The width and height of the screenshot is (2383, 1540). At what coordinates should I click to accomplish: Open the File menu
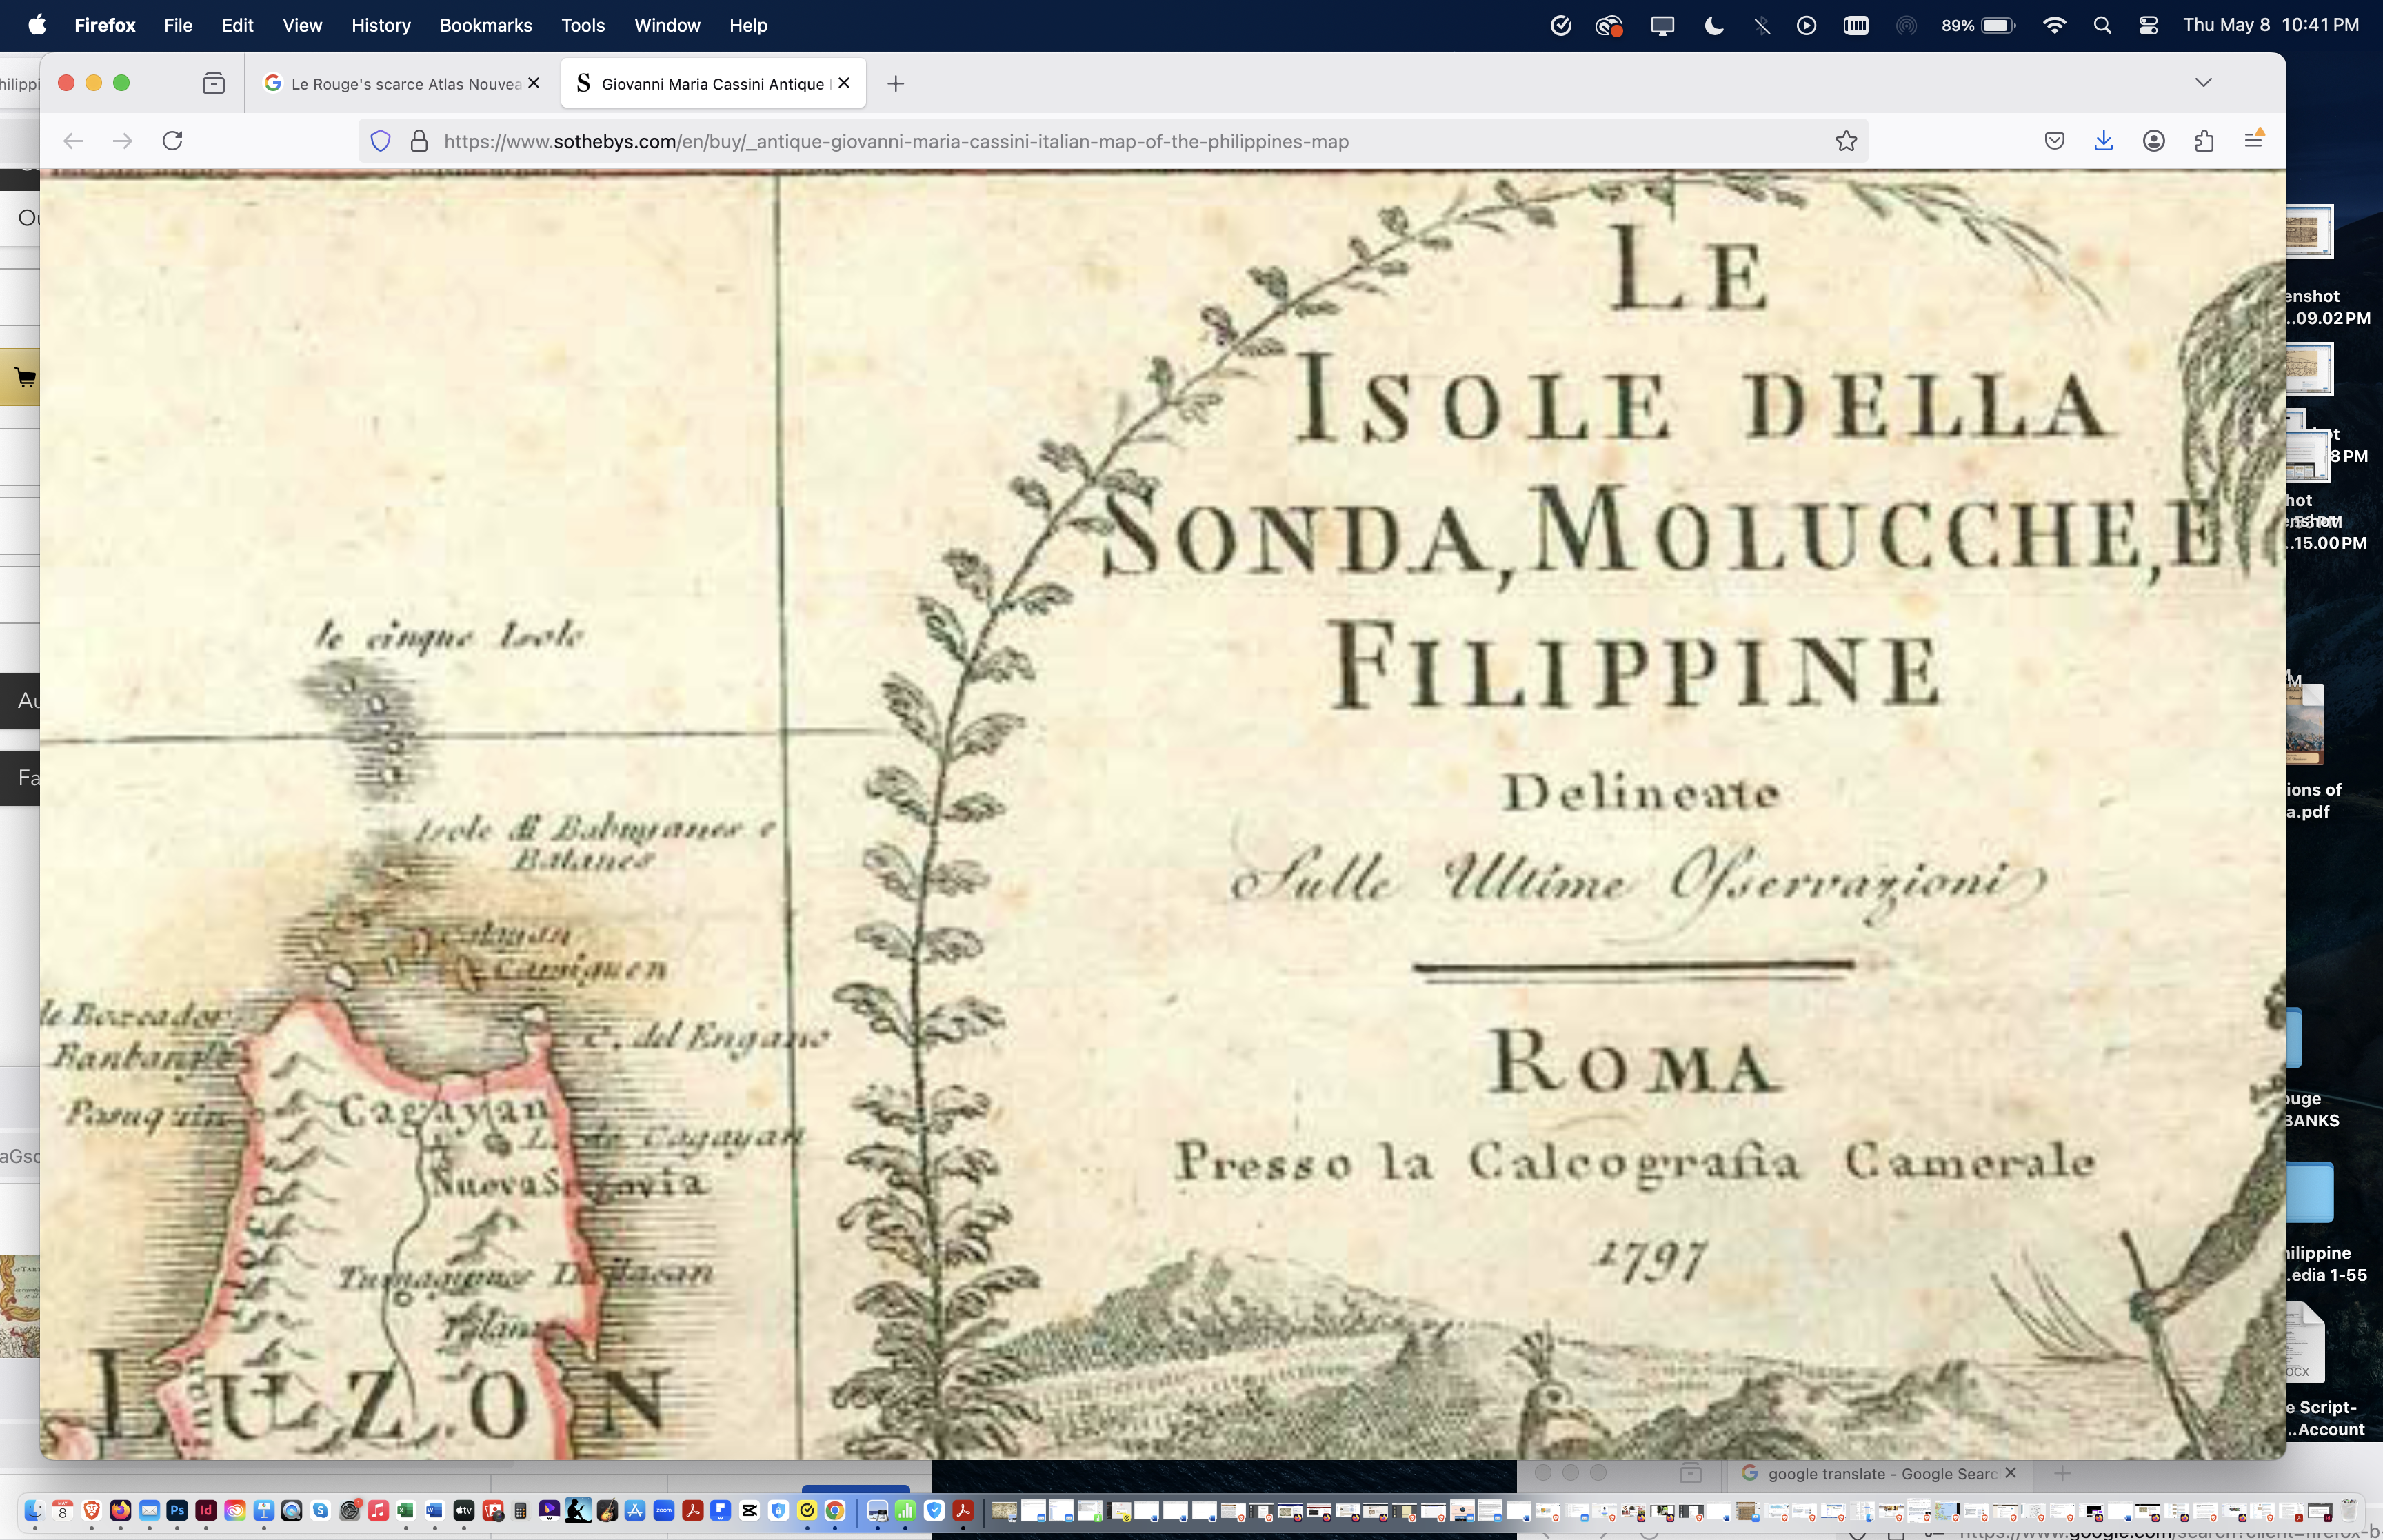point(178,25)
